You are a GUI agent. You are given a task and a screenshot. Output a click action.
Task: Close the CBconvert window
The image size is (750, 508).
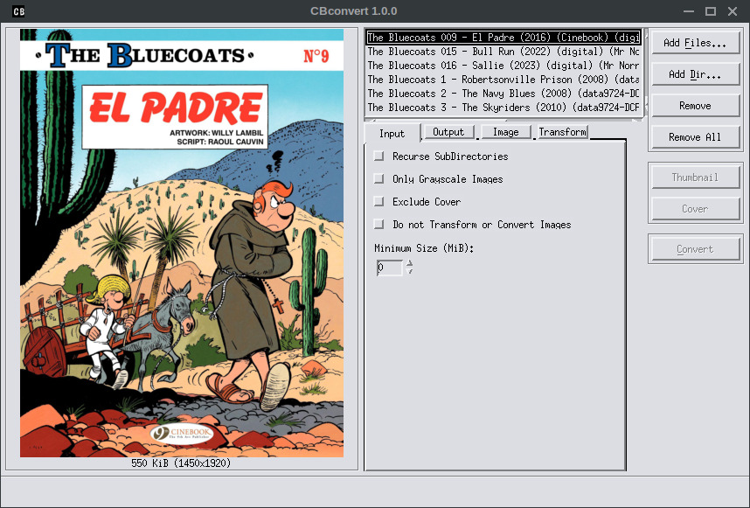tap(733, 11)
